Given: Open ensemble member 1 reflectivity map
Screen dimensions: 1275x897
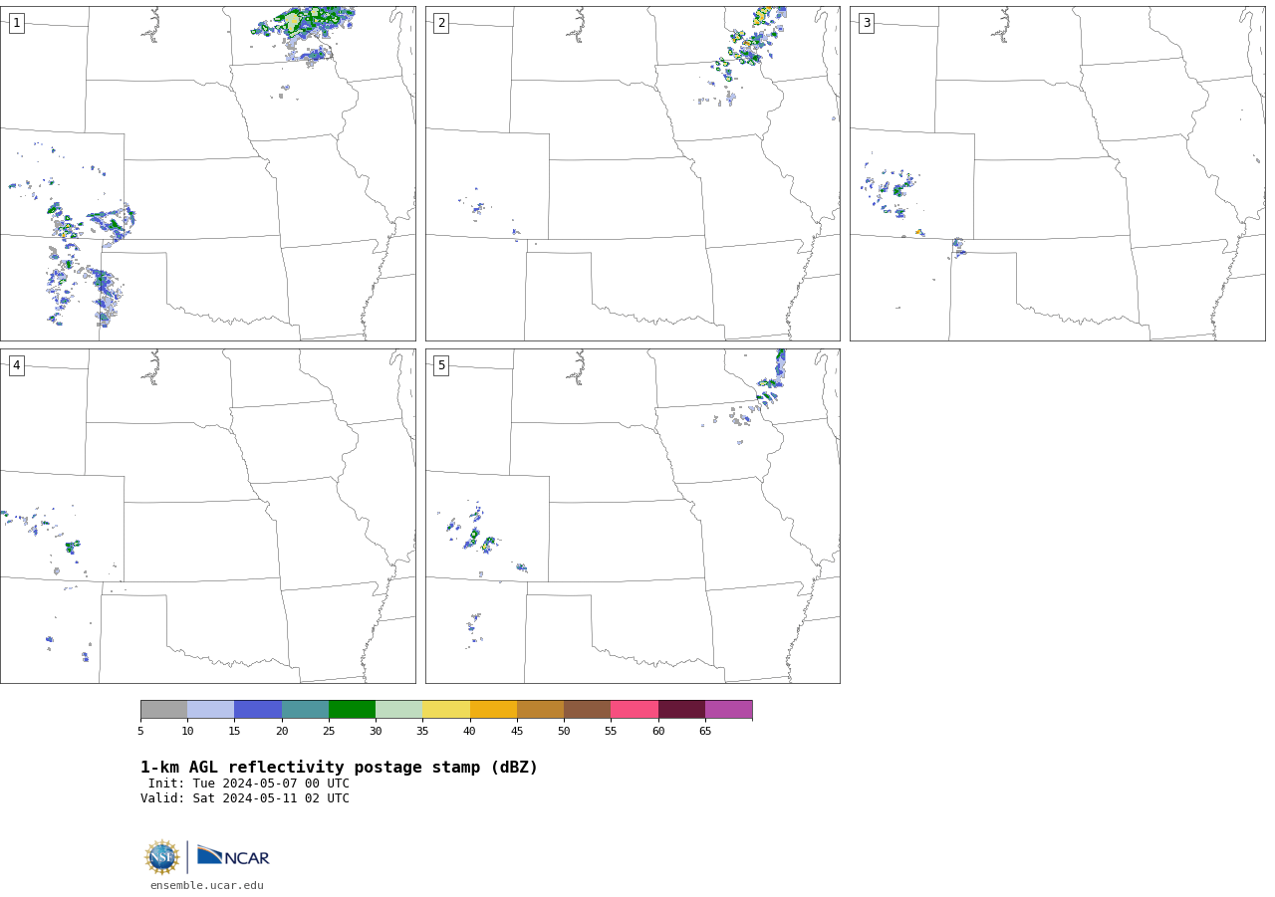Looking at the screenshot, I should tap(207, 173).
